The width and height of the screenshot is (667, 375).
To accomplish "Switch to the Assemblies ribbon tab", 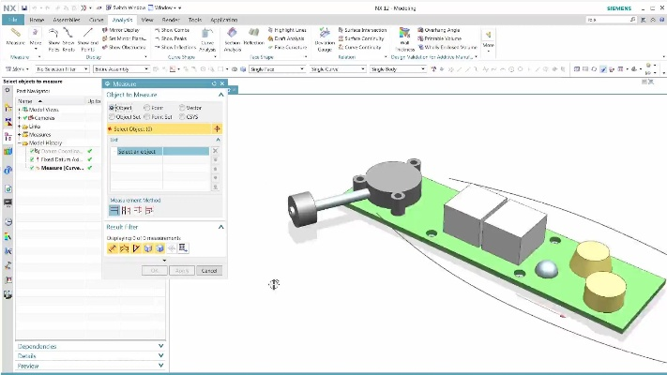I will (67, 19).
